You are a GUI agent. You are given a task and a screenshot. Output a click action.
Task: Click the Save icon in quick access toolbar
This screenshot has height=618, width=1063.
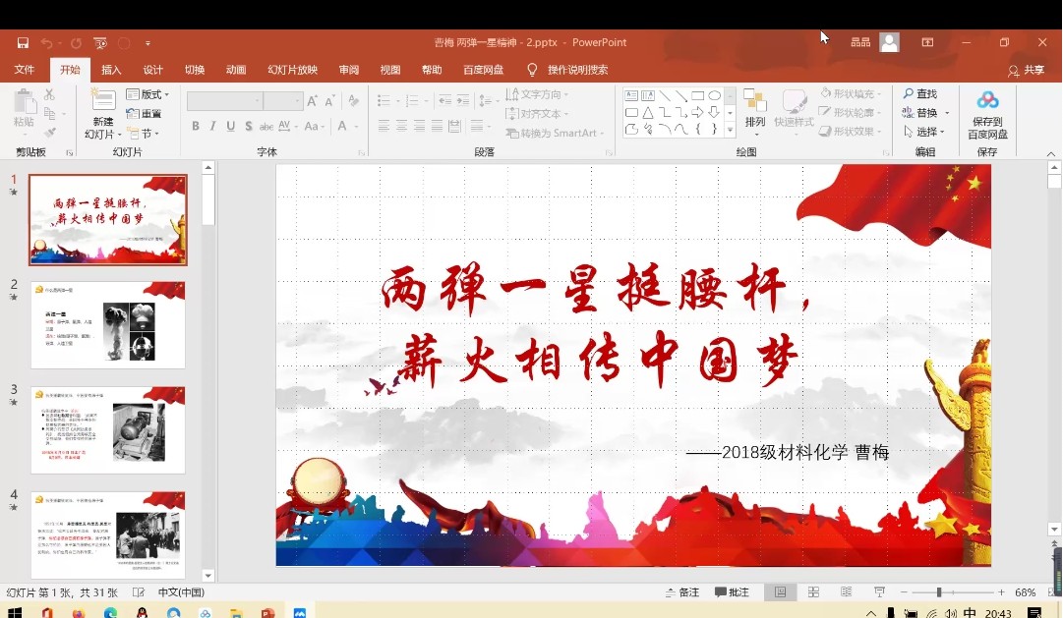coord(23,43)
